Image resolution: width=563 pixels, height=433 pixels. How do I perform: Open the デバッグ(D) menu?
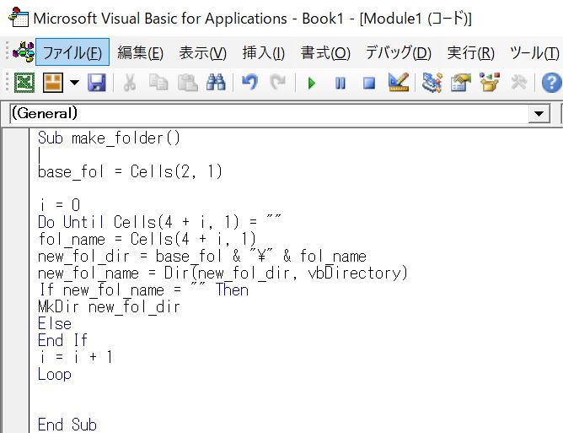point(399,53)
